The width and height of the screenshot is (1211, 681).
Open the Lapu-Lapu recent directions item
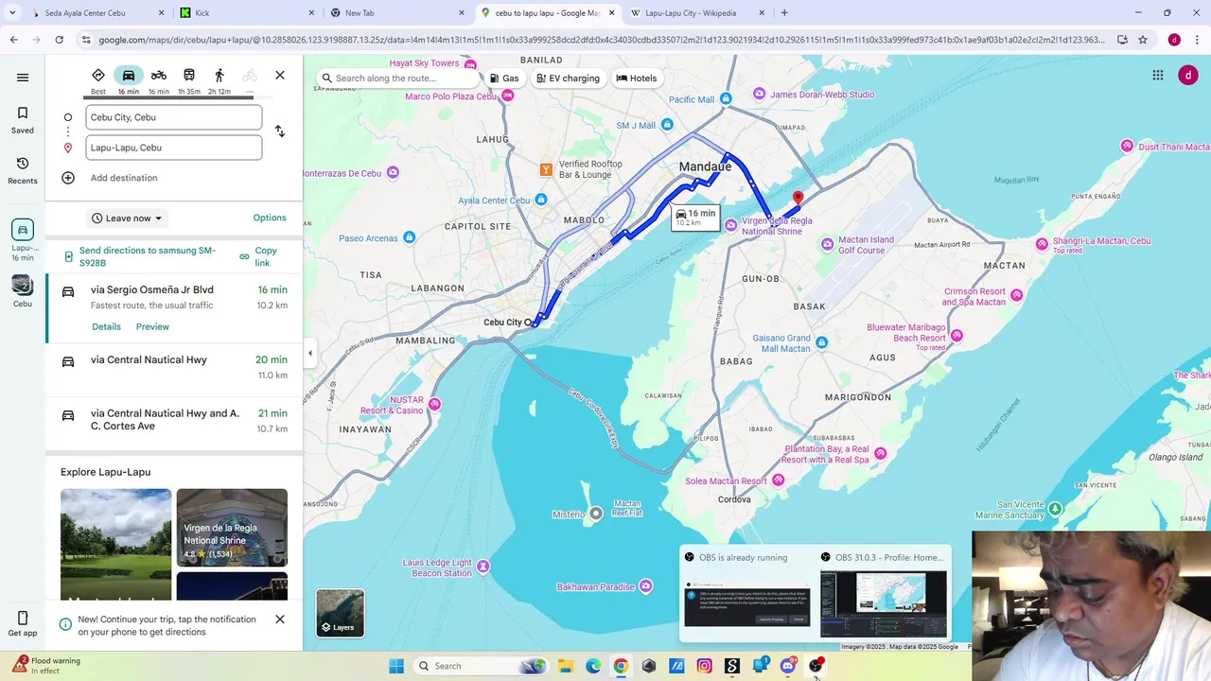(23, 240)
